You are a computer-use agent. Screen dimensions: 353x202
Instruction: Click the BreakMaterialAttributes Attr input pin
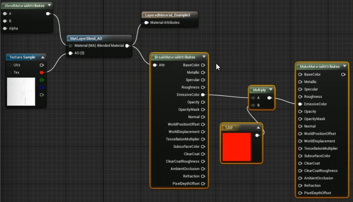[x=155, y=65]
